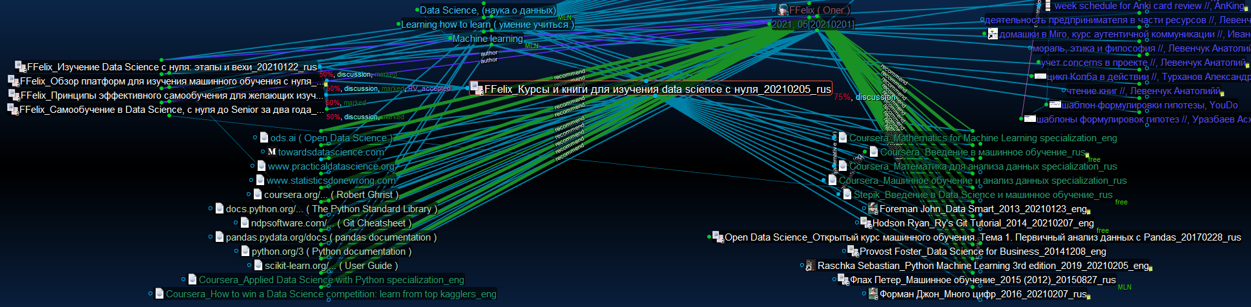The width and height of the screenshot is (1251, 307).
Task: Select the active node FFelix_Курсы и книги для изучения data science
Action: 651,89
